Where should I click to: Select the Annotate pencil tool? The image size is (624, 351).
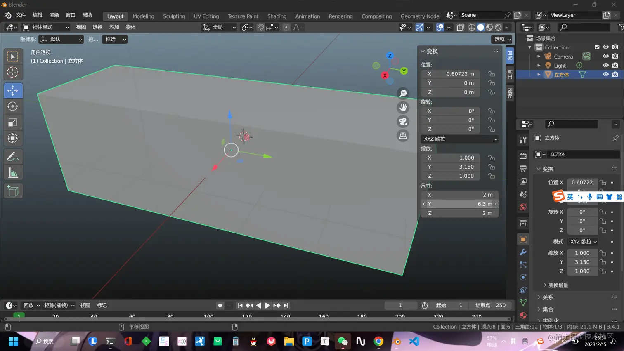[13, 157]
